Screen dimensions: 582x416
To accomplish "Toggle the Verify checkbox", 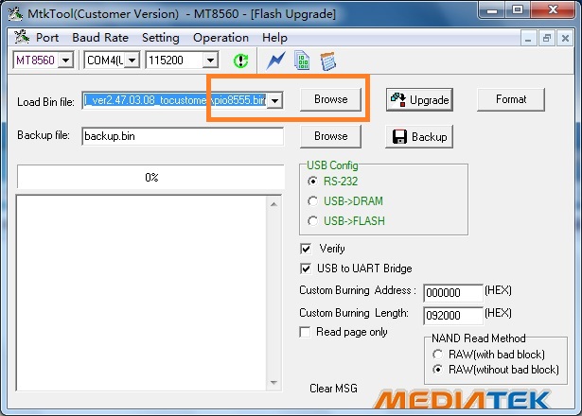I will point(306,249).
